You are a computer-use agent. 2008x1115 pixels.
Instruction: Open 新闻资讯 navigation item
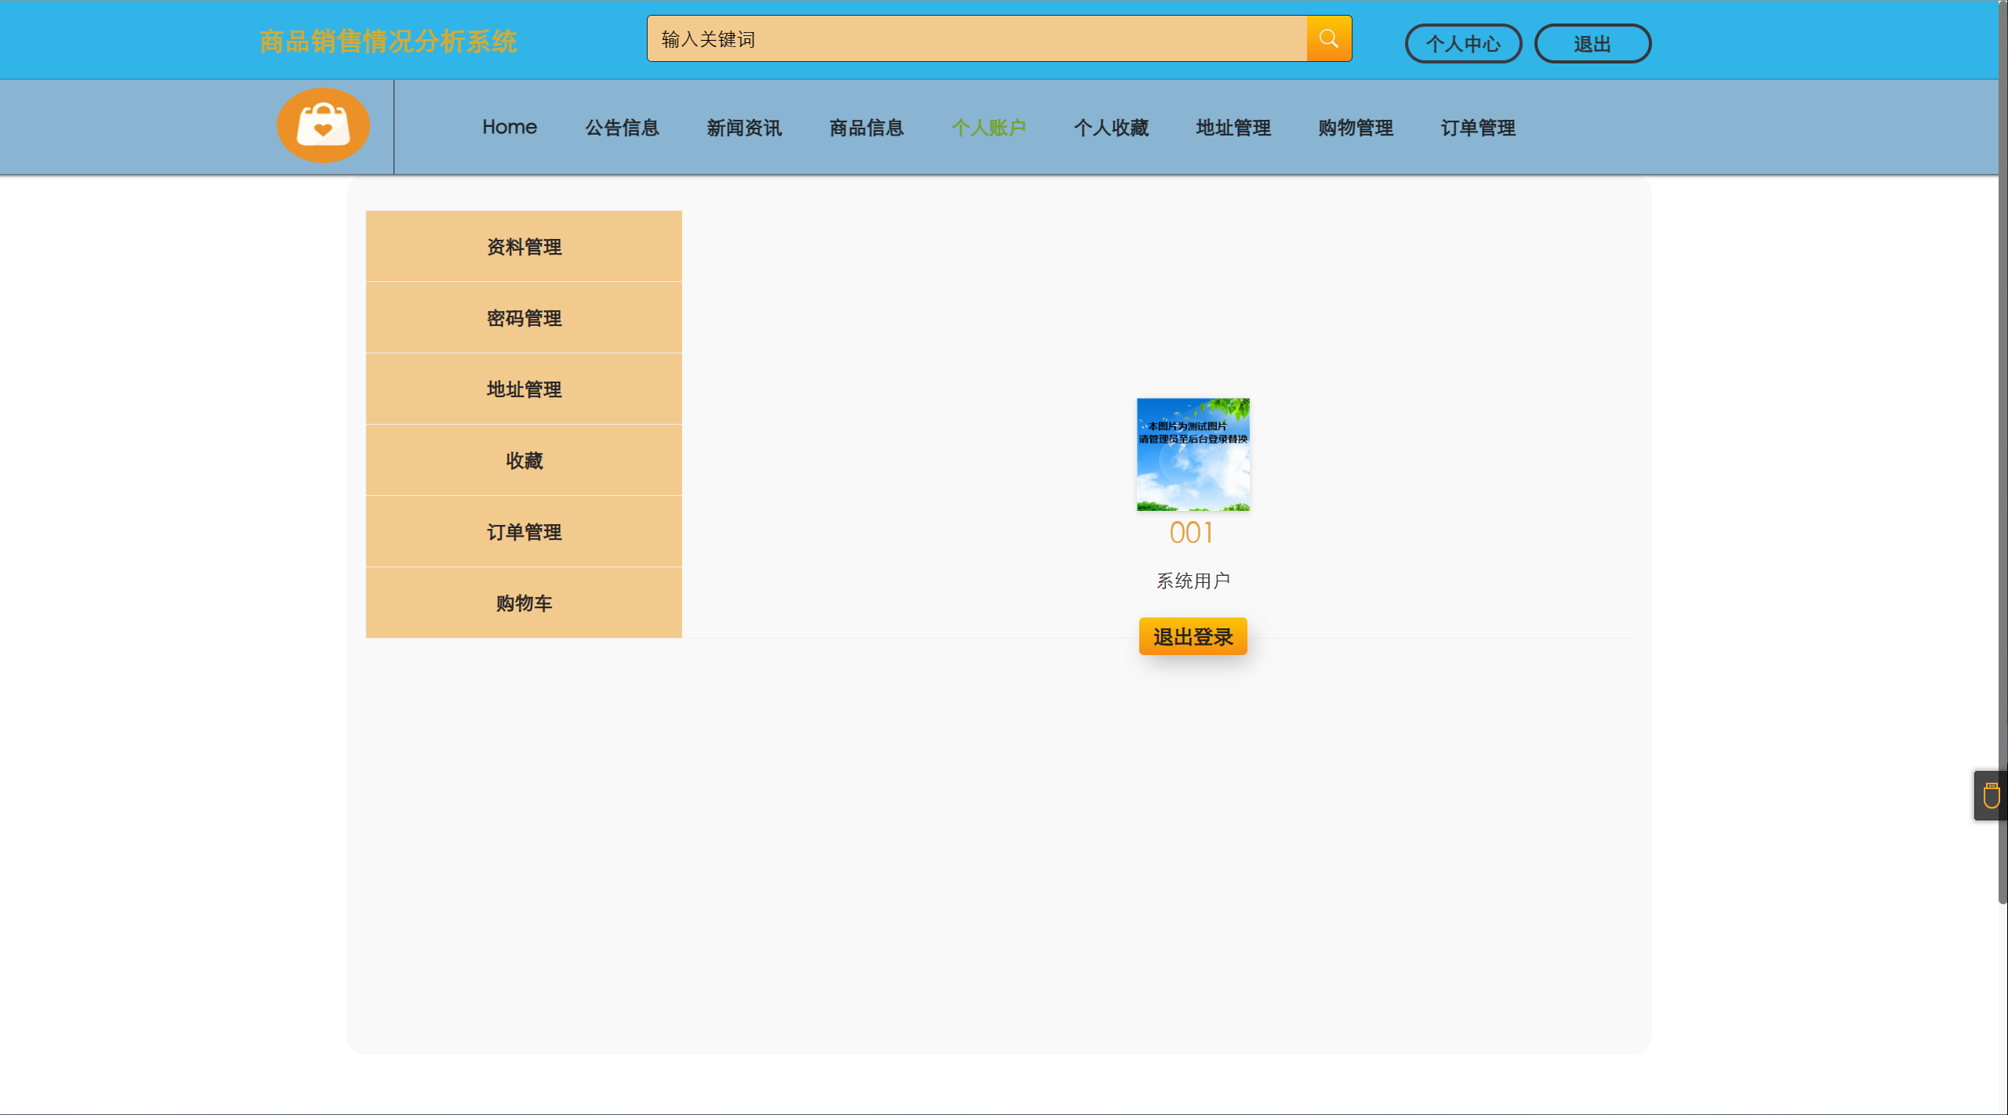point(744,128)
